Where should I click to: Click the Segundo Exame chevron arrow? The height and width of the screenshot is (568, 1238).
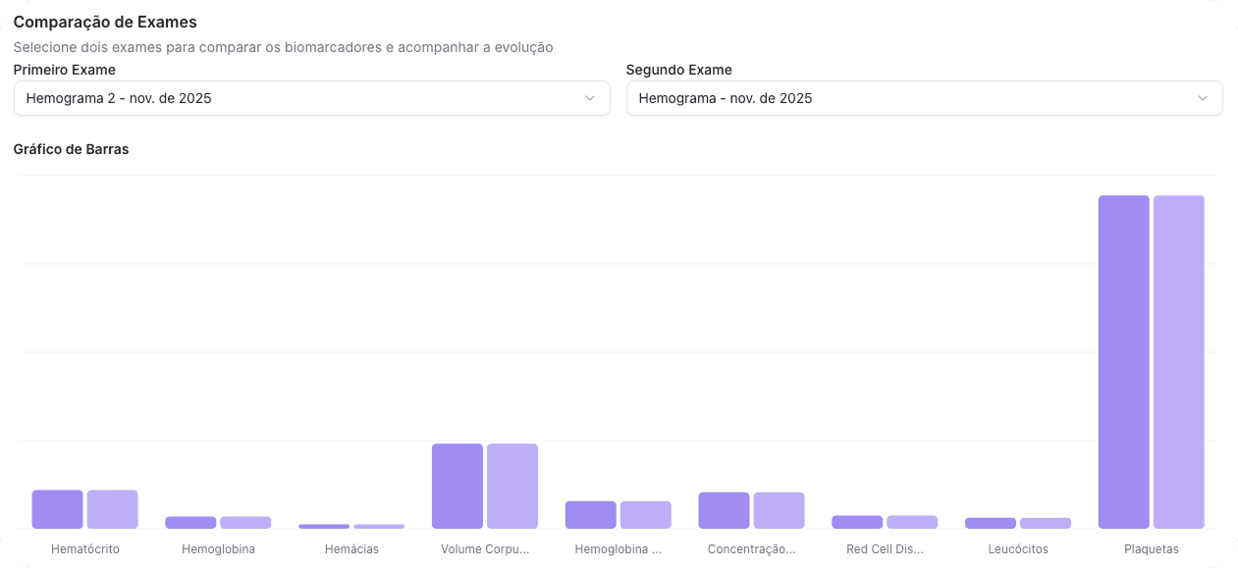1203,98
